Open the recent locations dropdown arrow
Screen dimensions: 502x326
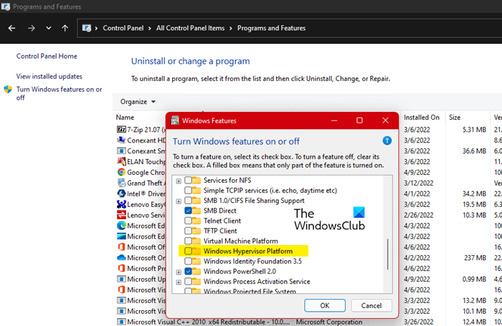48,28
